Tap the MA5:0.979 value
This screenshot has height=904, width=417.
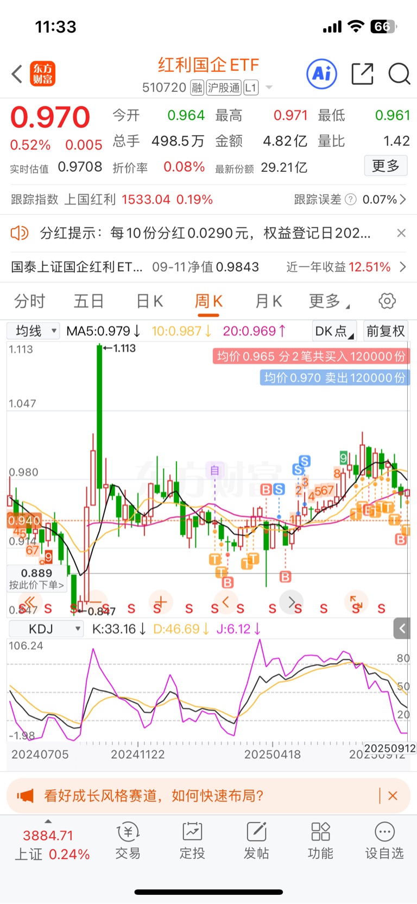pyautogui.click(x=103, y=331)
